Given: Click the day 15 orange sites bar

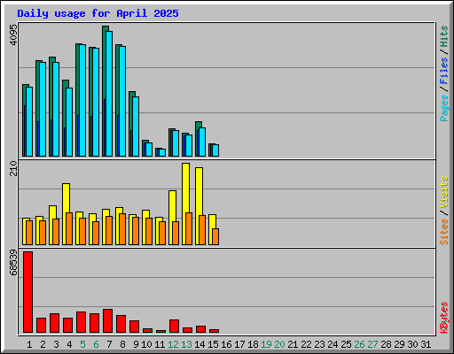Looking at the screenshot, I should 215,236.
